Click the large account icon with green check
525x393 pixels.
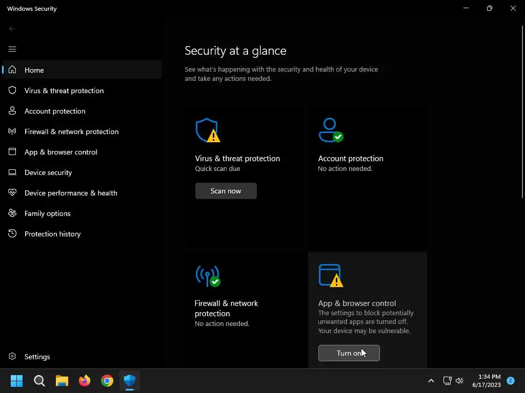coord(331,130)
